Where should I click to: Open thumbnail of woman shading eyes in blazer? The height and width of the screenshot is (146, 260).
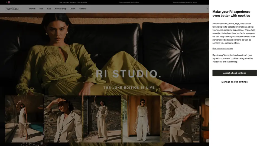63,119
